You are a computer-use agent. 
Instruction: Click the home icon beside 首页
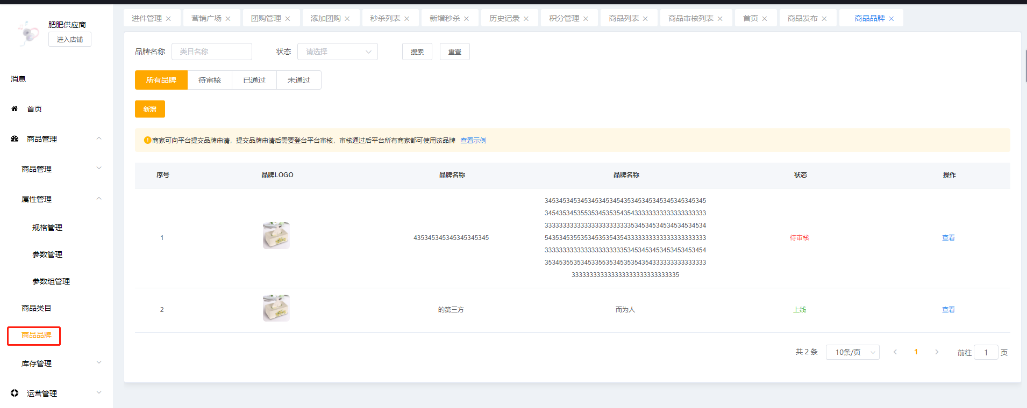coord(15,108)
